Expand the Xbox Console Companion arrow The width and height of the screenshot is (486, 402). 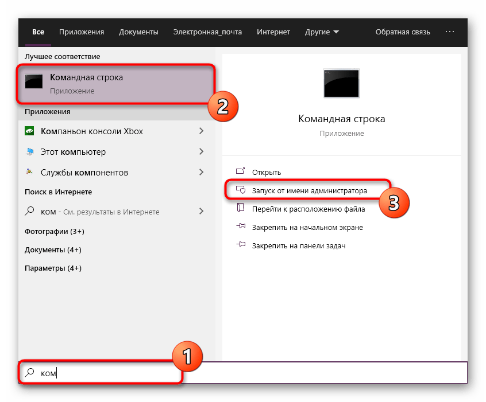coord(201,131)
